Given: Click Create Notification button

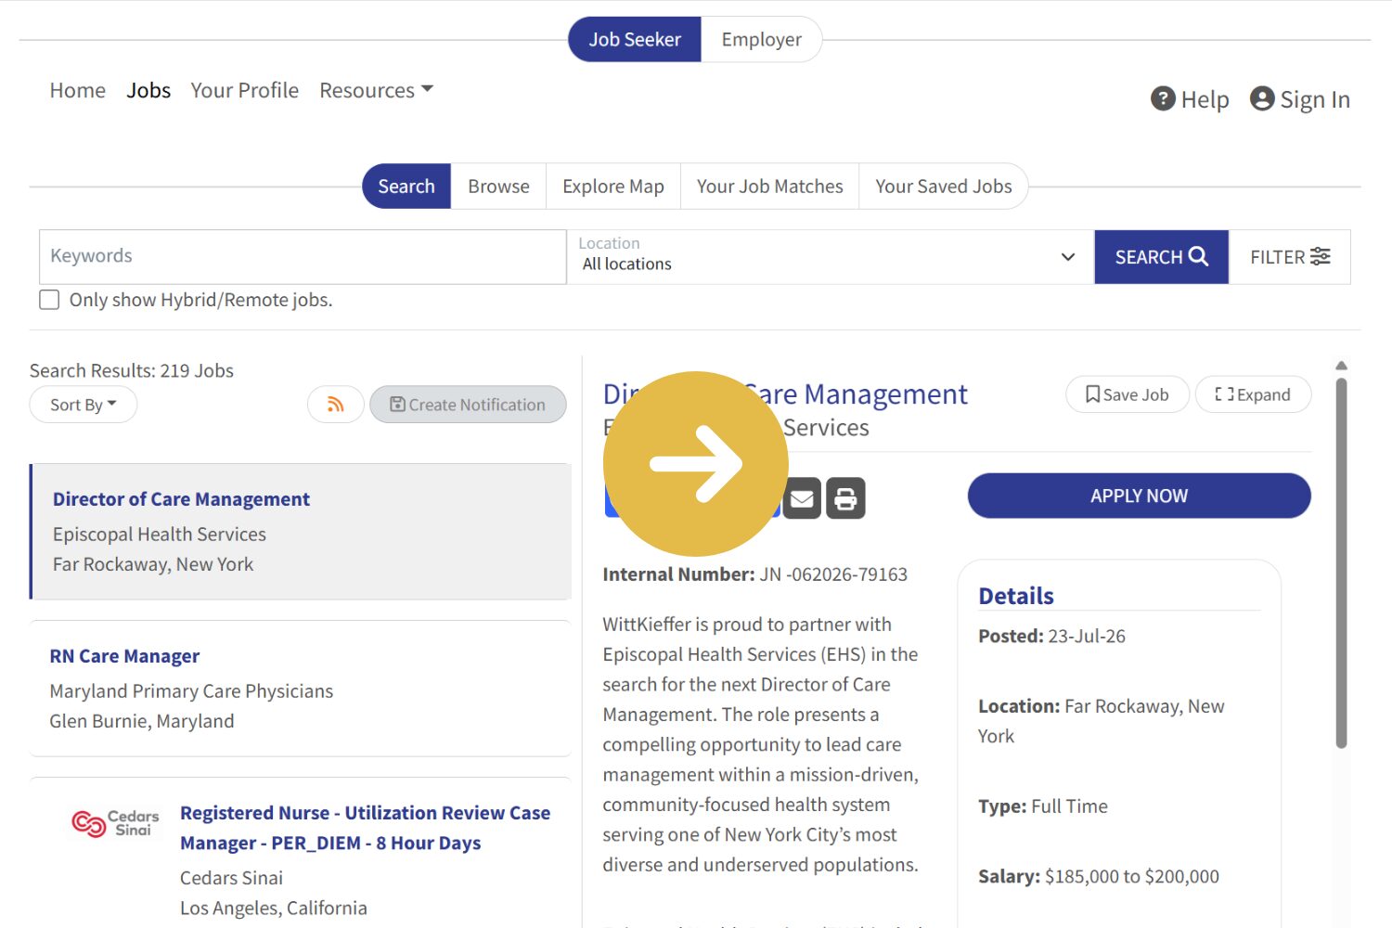Looking at the screenshot, I should (468, 405).
